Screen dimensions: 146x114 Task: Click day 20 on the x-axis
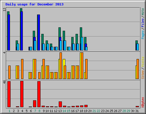click(90, 111)
